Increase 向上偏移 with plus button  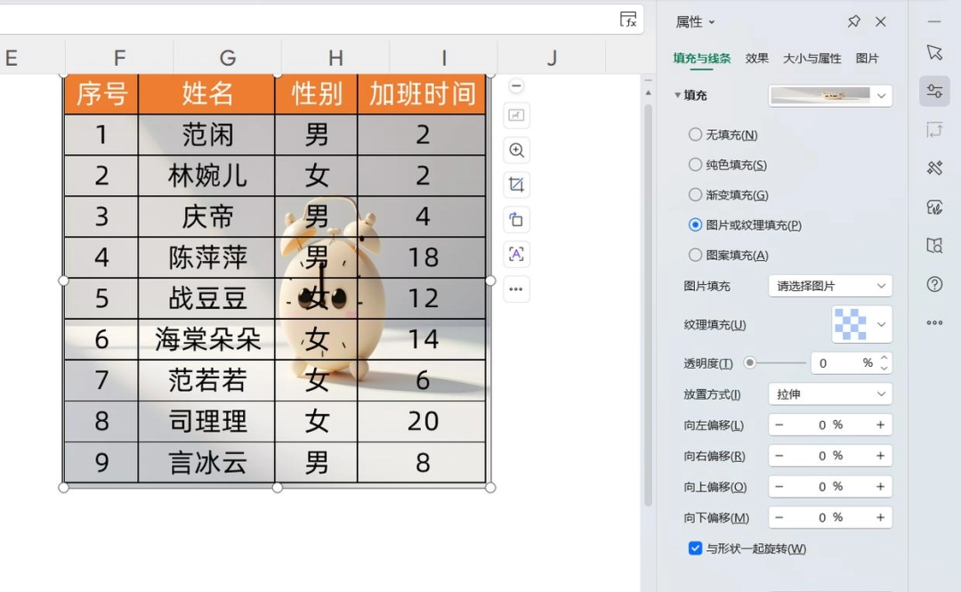point(880,486)
